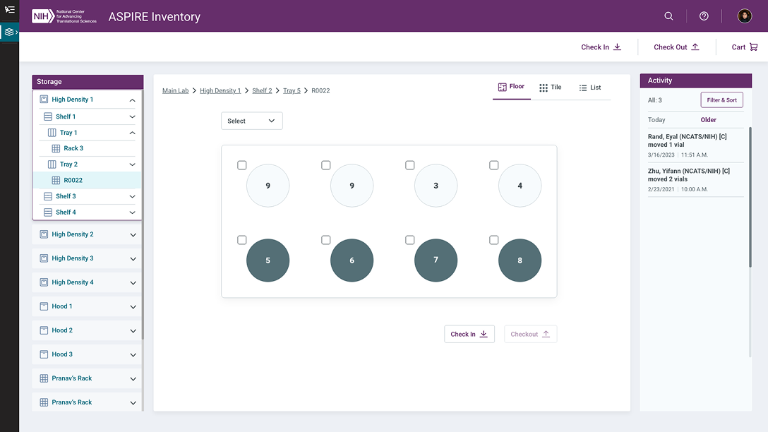This screenshot has height=432, width=768.
Task: Click the search magnifier icon in header
Action: pyautogui.click(x=669, y=16)
